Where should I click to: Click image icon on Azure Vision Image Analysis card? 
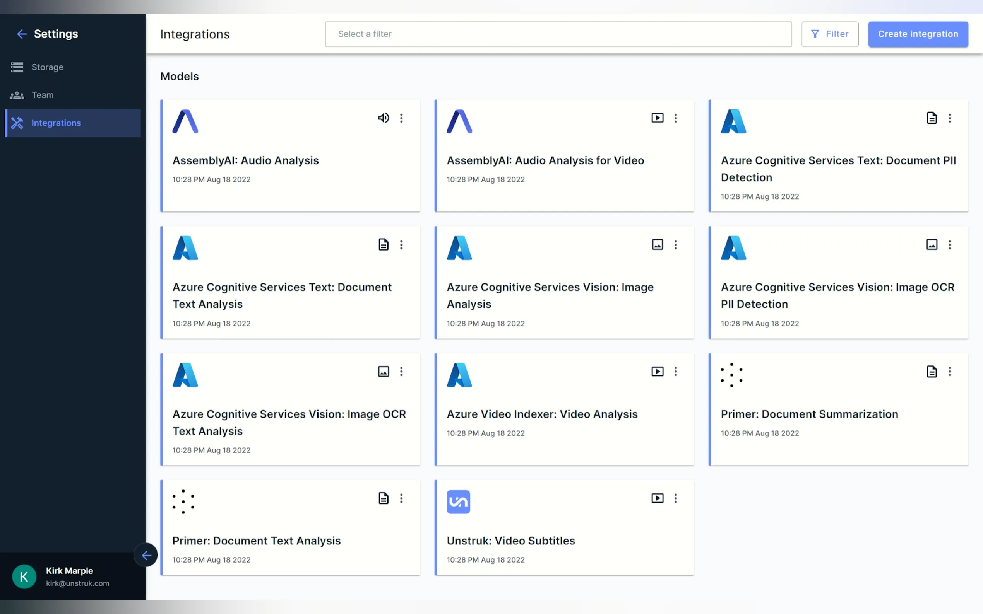pyautogui.click(x=657, y=245)
